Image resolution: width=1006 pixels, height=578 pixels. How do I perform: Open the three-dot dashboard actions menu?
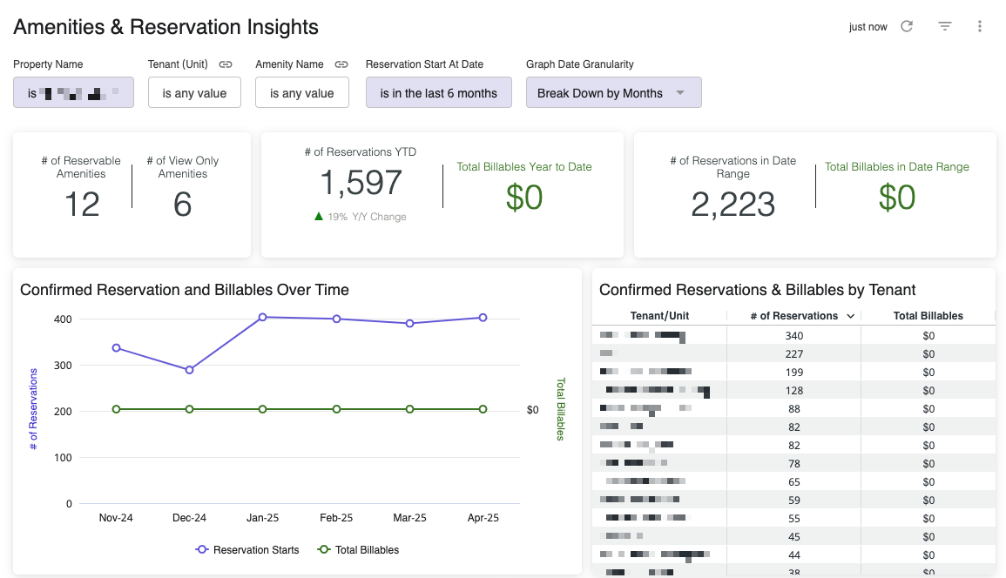coord(980,26)
